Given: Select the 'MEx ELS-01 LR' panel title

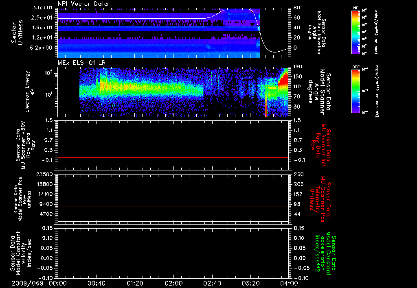Looking at the screenshot, I should pos(81,63).
